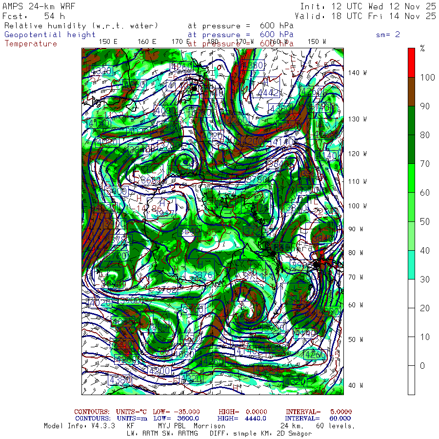The height and width of the screenshot is (439, 439).
Task: Click the 4380 label in bottom-left corner
Action: click(120, 379)
